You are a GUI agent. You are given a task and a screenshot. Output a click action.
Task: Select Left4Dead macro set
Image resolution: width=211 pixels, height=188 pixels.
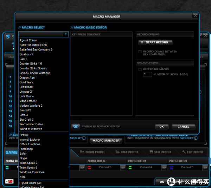[x=26, y=87]
